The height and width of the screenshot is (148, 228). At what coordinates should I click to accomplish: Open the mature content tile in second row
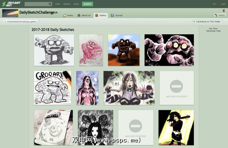click(177, 88)
